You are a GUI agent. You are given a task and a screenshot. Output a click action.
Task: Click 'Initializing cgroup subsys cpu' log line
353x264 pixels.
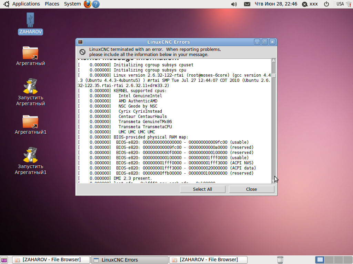click(x=132, y=70)
